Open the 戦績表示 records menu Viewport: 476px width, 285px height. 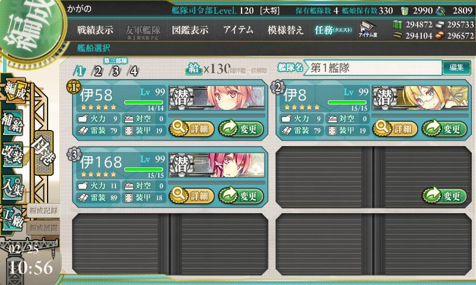[x=95, y=30]
